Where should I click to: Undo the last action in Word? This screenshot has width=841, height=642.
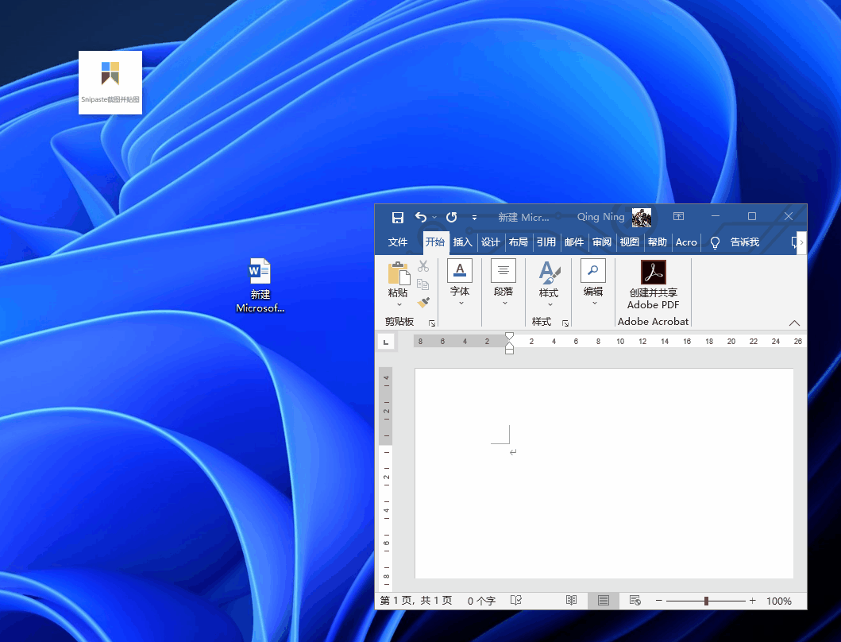pos(421,217)
